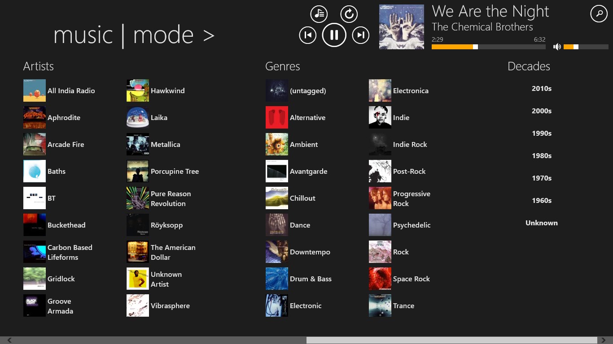Open search with magnifier icon
Screen dimensions: 613x344
pos(599,14)
